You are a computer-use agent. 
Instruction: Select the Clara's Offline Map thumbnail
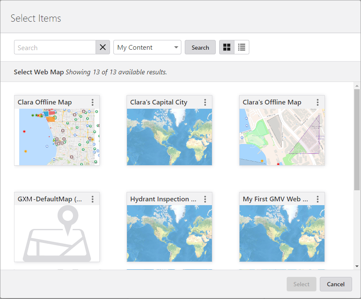click(282, 137)
